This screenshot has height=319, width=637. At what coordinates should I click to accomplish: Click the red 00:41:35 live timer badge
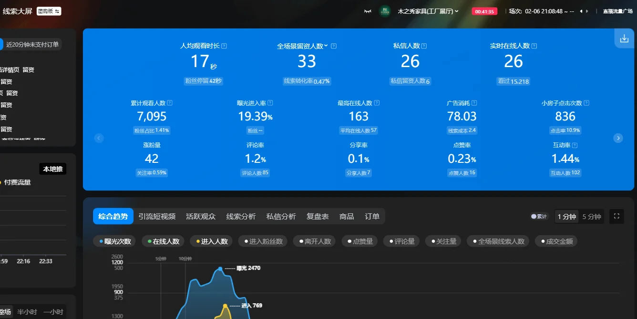484,11
